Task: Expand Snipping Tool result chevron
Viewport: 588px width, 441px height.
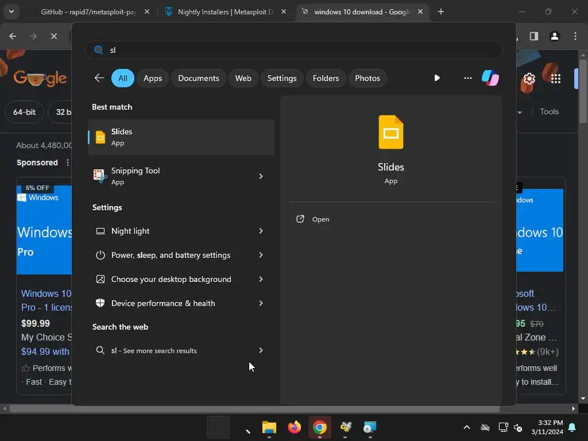Action: (x=261, y=176)
